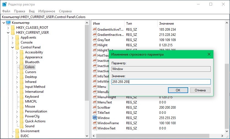Click the Scrollbar value icon
The width and height of the screenshot is (230, 139).
(95, 108)
